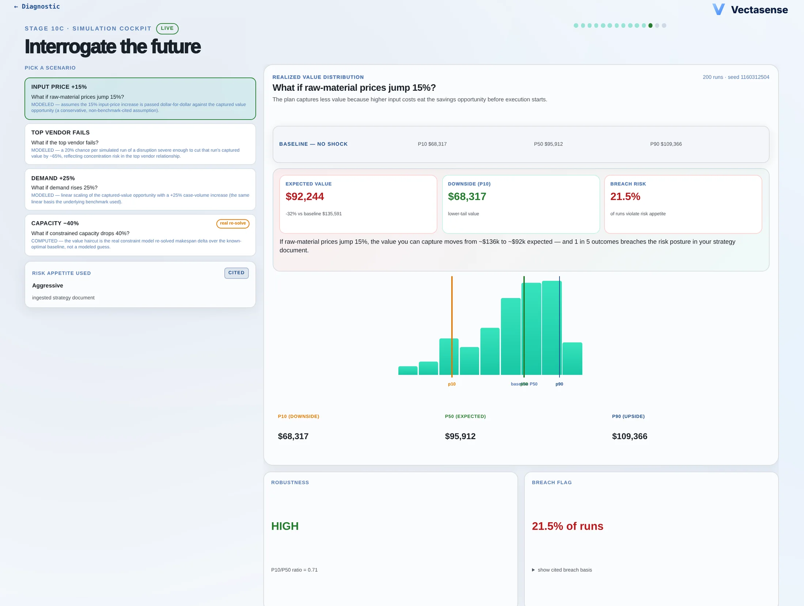The width and height of the screenshot is (804, 606).
Task: Click the LIVE status badge
Action: 167,29
